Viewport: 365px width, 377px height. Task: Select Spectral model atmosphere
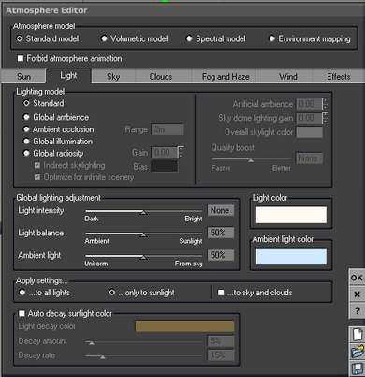(189, 38)
